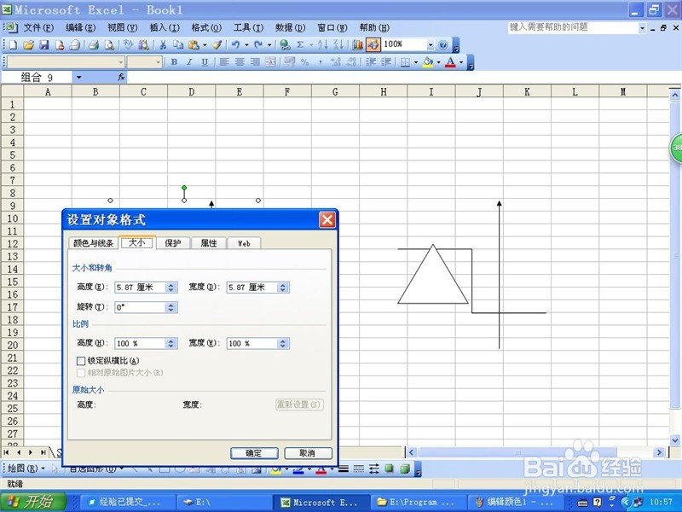The height and width of the screenshot is (512, 682).
Task: Open the Fill Color dropdown arrow
Action: tap(438, 62)
